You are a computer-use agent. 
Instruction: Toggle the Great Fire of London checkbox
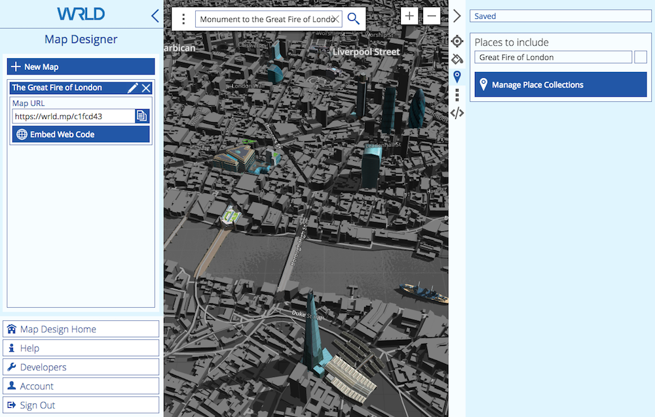tap(641, 58)
